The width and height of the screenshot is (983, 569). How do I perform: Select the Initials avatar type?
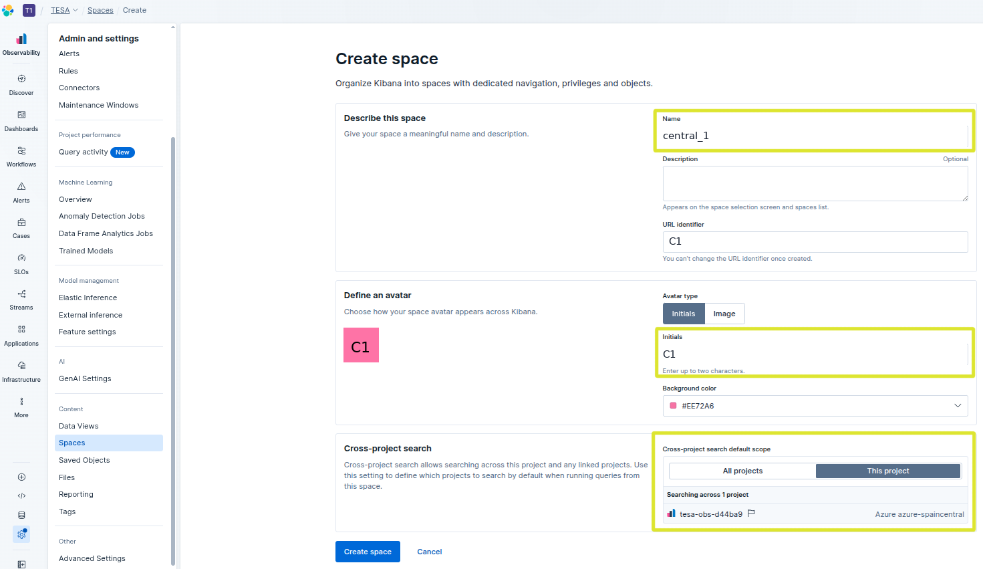(684, 314)
